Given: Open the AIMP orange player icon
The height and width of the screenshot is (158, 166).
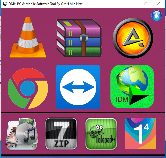Looking at the screenshot, I should pyautogui.click(x=133, y=38).
